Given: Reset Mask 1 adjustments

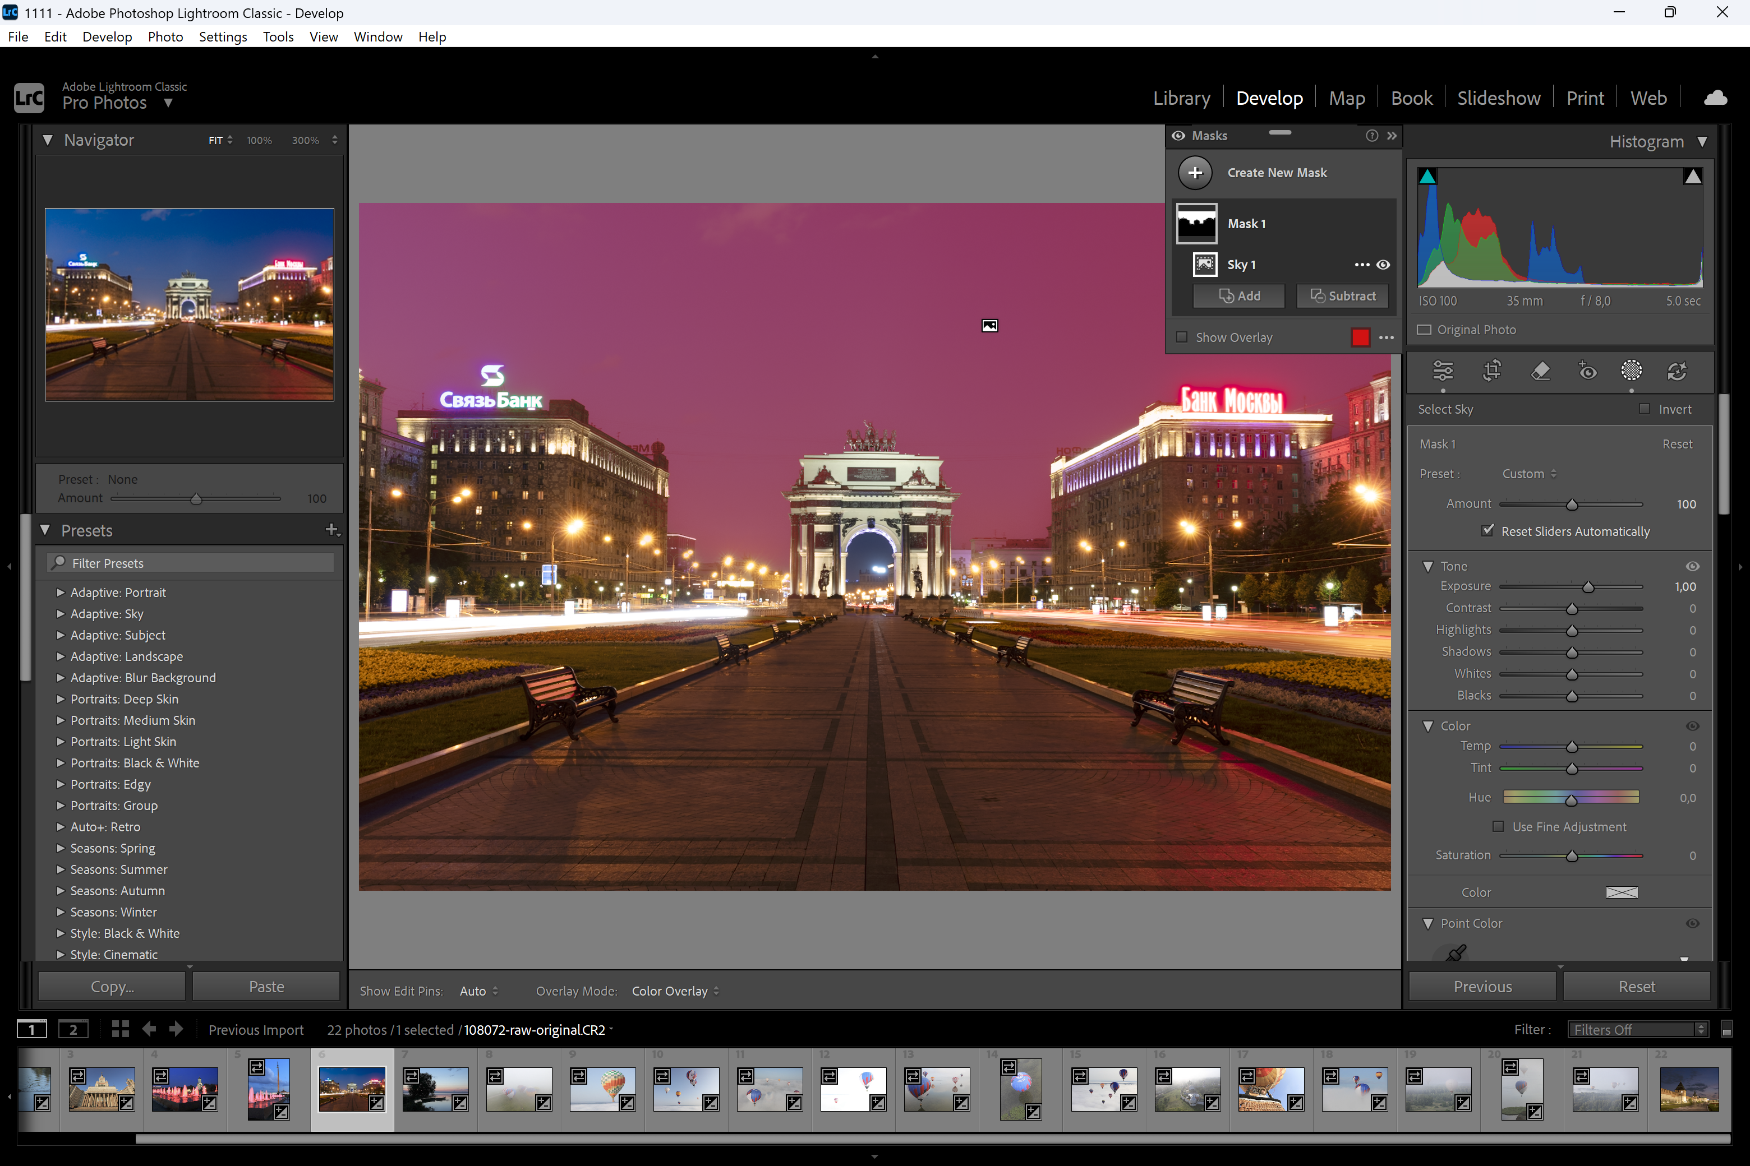Looking at the screenshot, I should tap(1677, 444).
